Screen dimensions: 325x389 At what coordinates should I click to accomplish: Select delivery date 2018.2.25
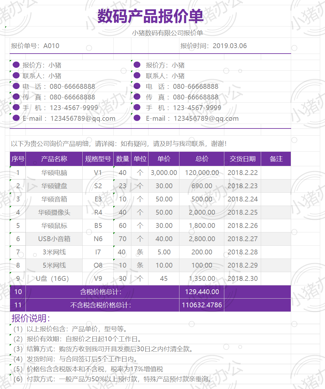pos(243,212)
